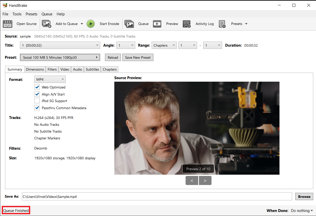Enable iPod 5G Support
316x216 pixels.
[37, 101]
